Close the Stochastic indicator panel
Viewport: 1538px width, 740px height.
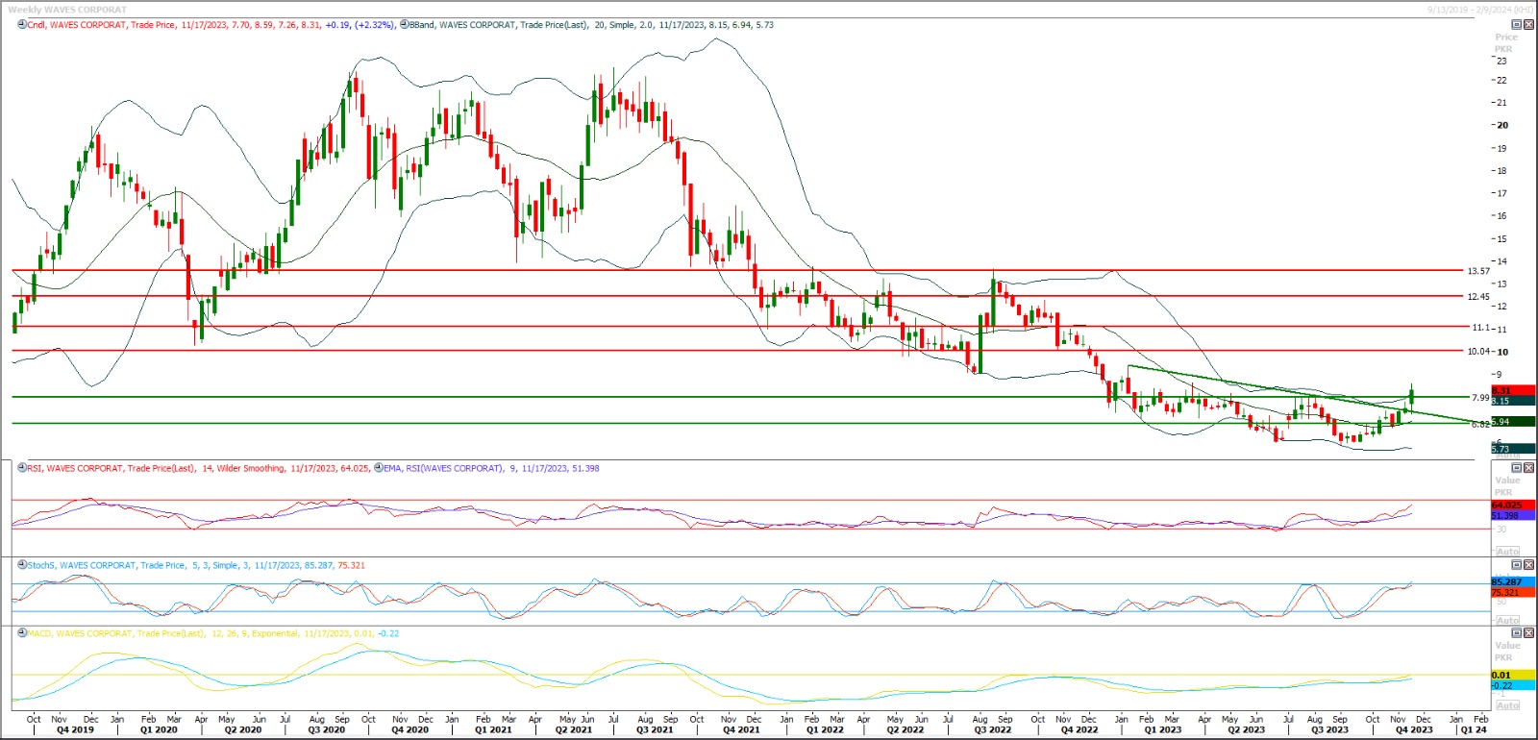pos(1528,565)
